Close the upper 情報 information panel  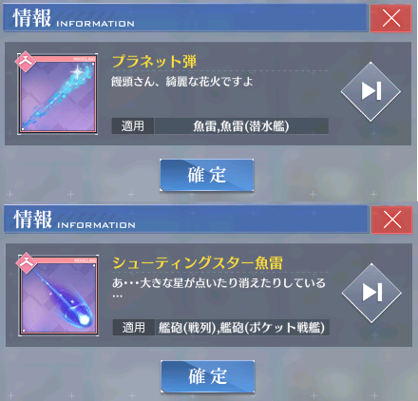390,18
